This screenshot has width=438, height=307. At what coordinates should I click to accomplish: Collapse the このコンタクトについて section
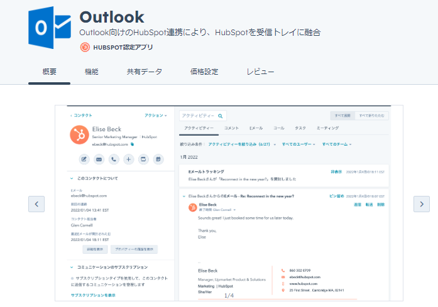(x=72, y=178)
